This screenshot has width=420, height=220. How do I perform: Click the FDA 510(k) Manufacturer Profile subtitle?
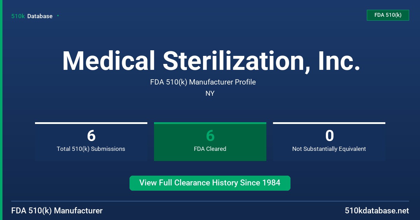[203, 82]
